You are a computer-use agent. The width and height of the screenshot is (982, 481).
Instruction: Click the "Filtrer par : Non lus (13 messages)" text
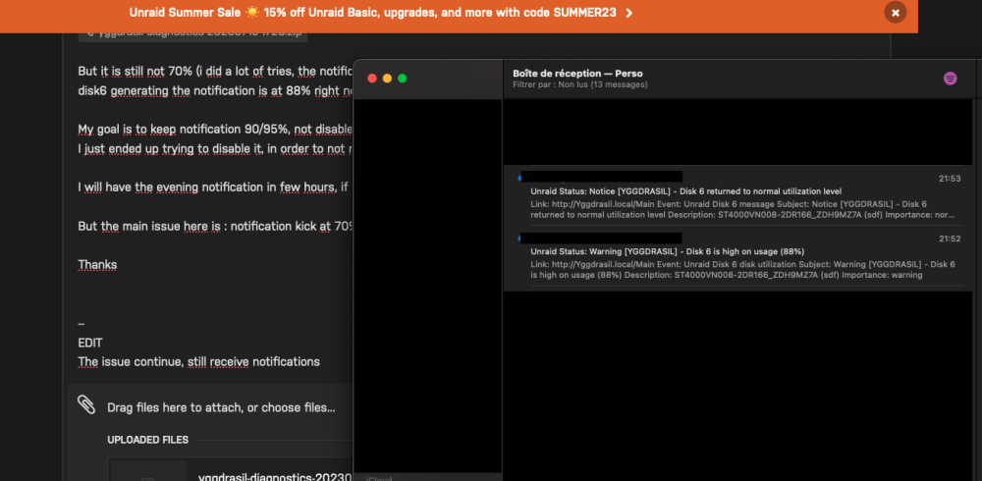click(x=580, y=84)
